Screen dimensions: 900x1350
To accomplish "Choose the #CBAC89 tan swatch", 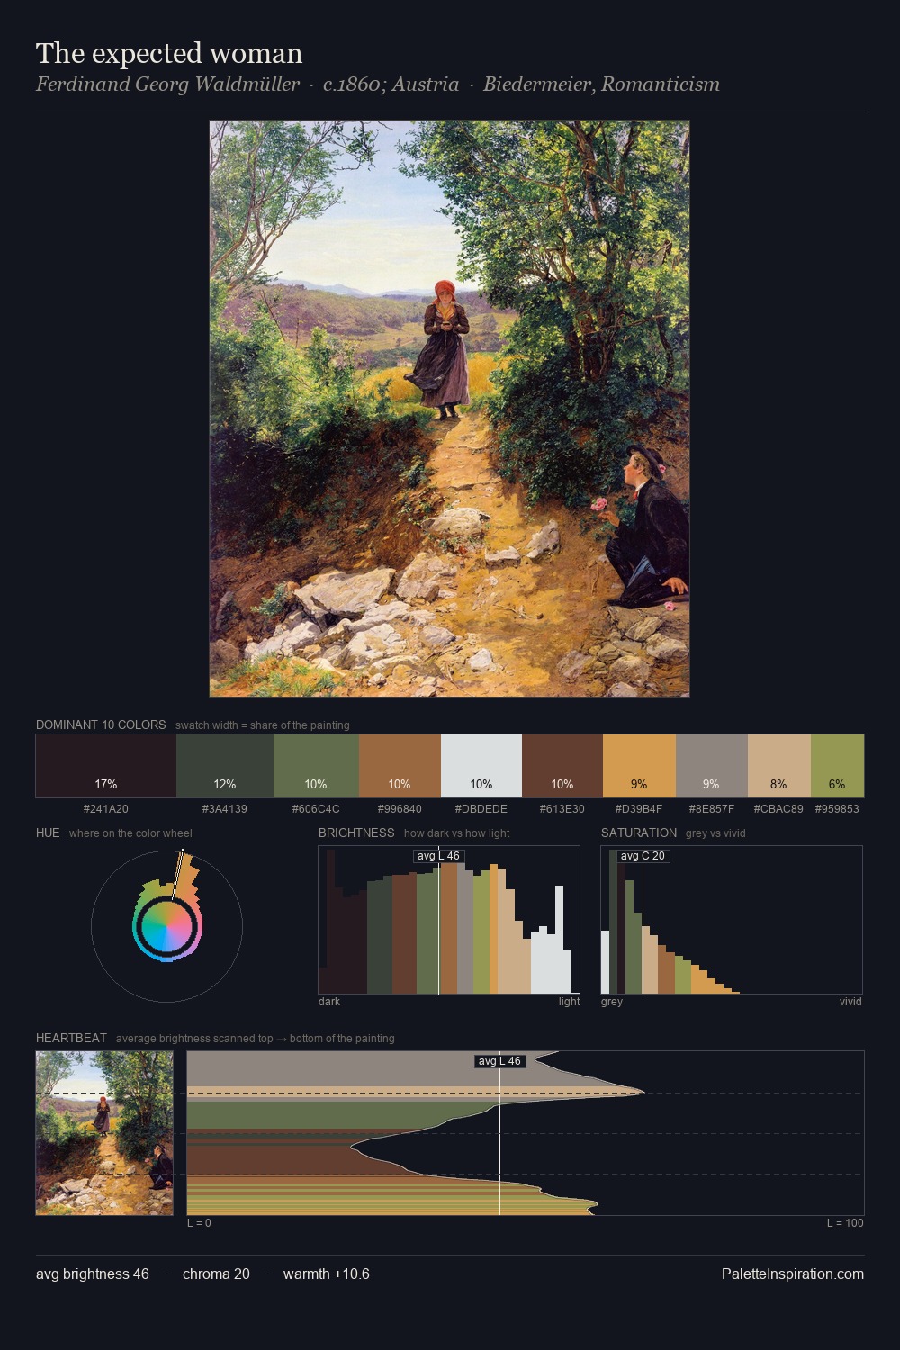I will 779,766.
